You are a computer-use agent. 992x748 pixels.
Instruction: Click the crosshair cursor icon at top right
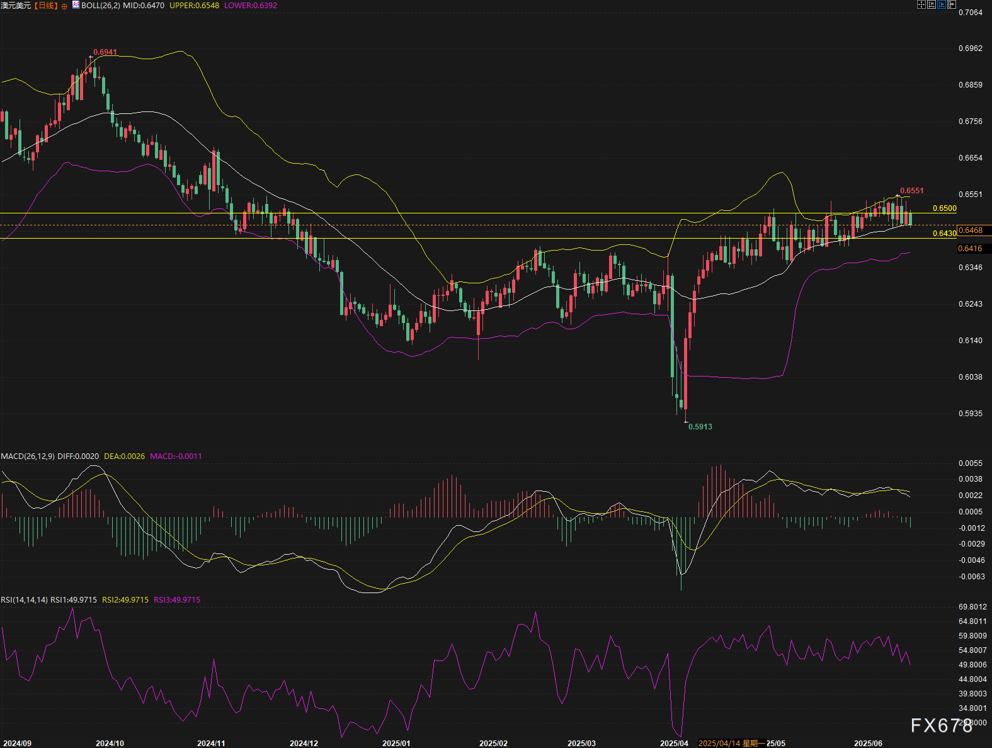pos(921,4)
